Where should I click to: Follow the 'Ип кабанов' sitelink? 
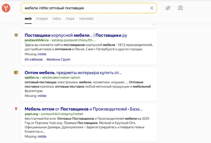(x=33, y=59)
